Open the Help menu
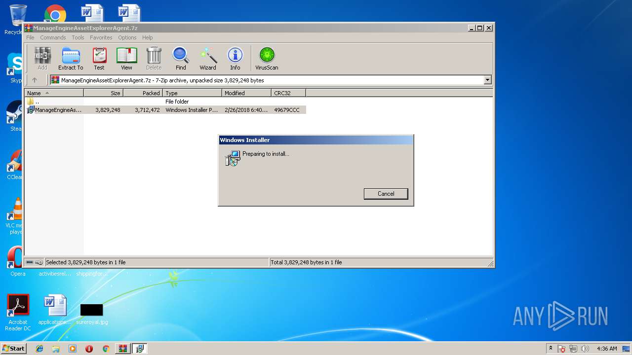Screen dimensions: 632x355 pos(148,37)
